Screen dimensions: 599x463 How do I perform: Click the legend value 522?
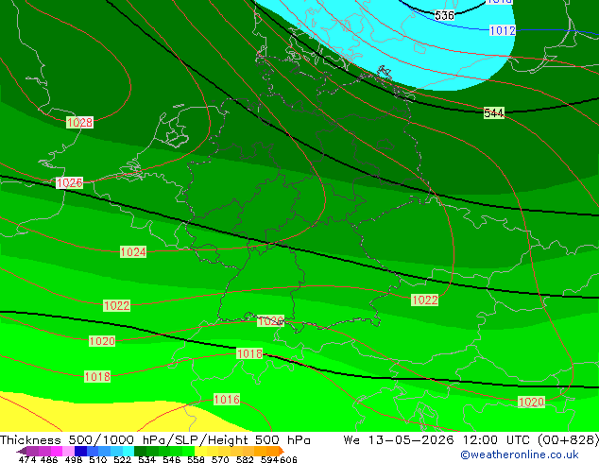(x=122, y=459)
